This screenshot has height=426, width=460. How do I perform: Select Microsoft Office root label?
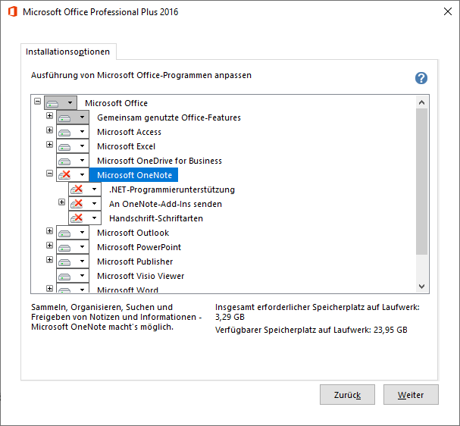click(x=117, y=103)
